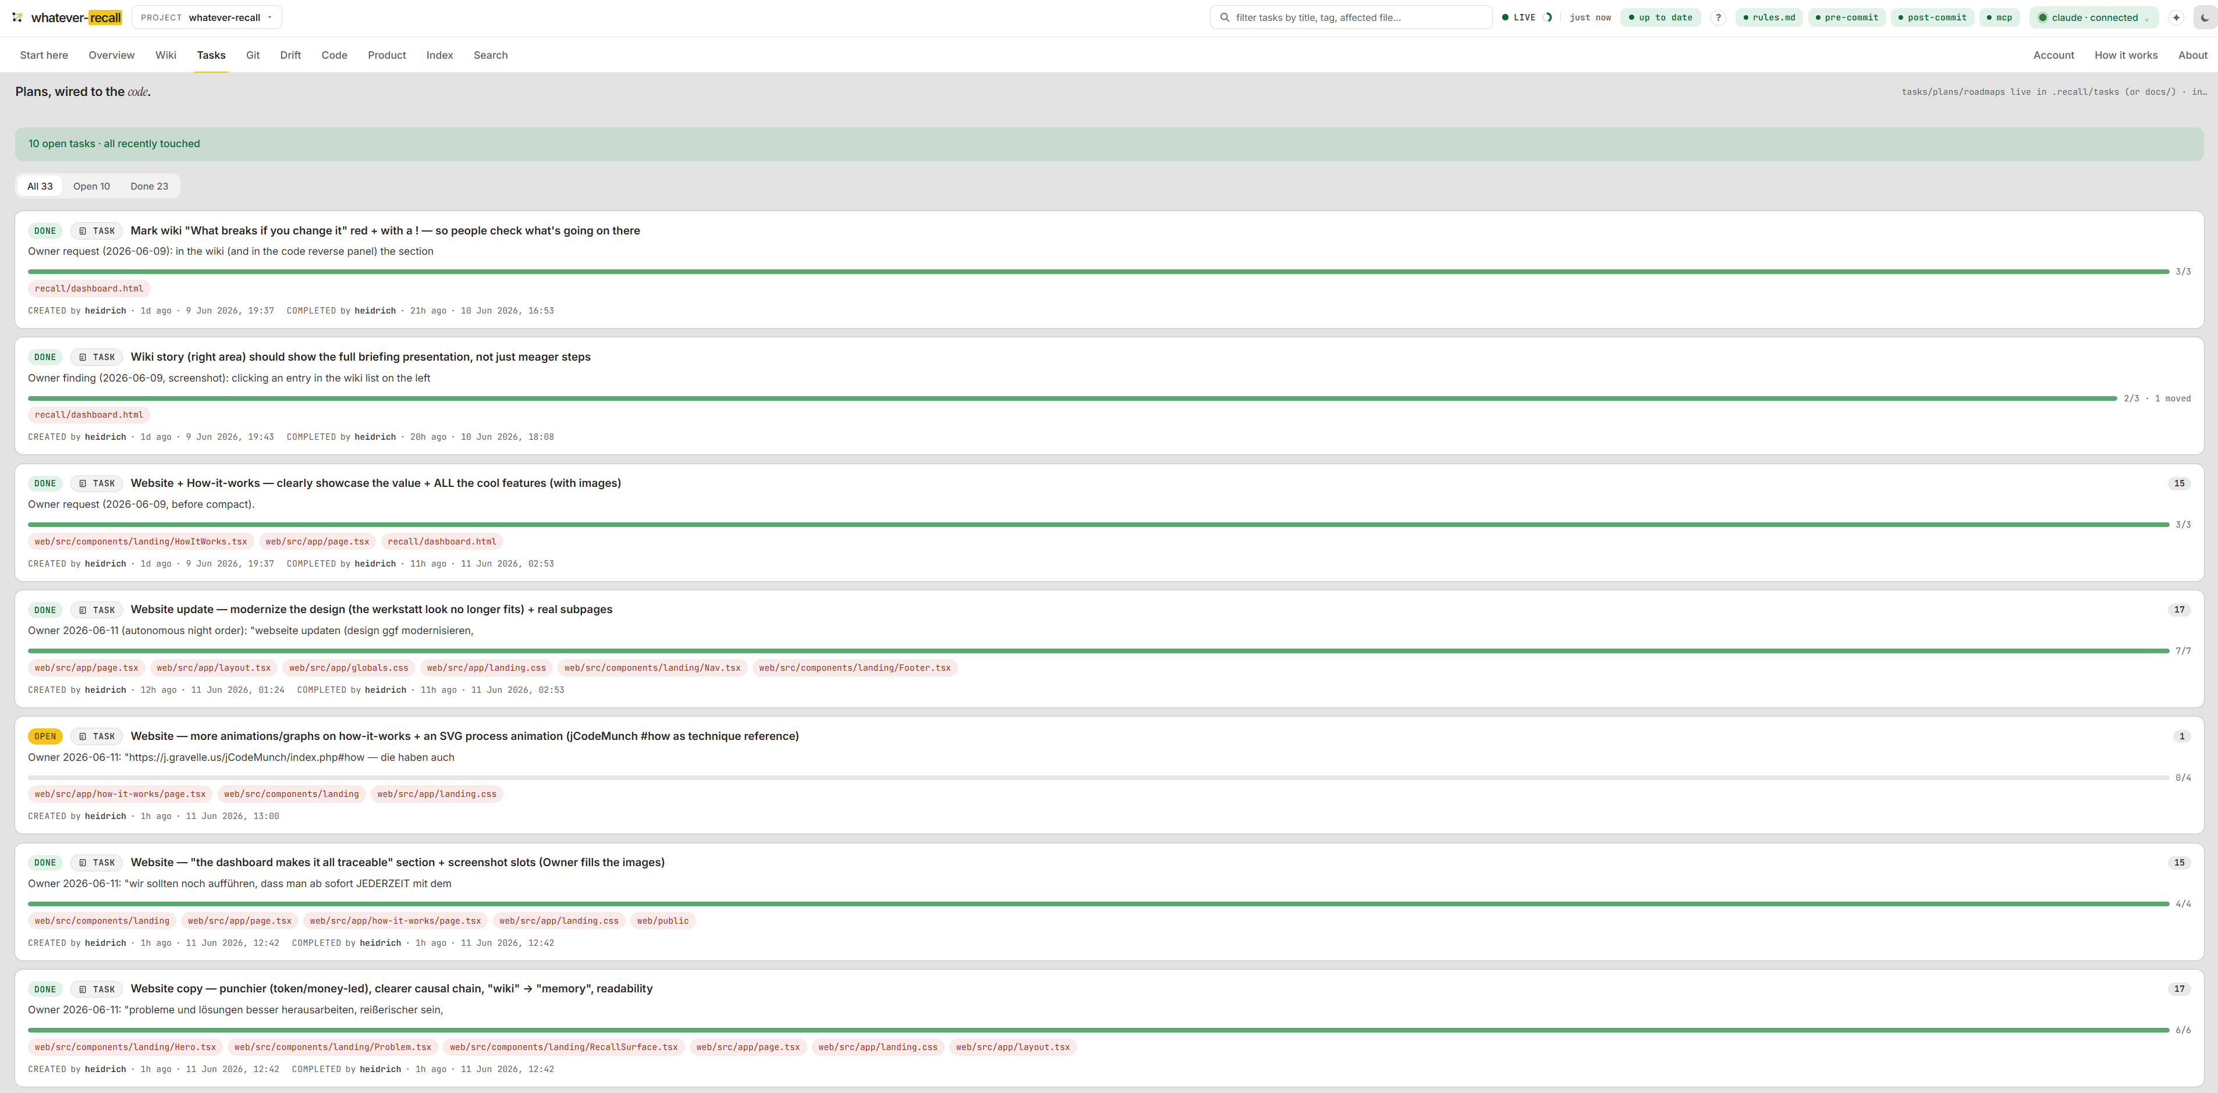Screen dimensions: 2218x1093
Task: Click the up to date status pill
Action: [1659, 17]
